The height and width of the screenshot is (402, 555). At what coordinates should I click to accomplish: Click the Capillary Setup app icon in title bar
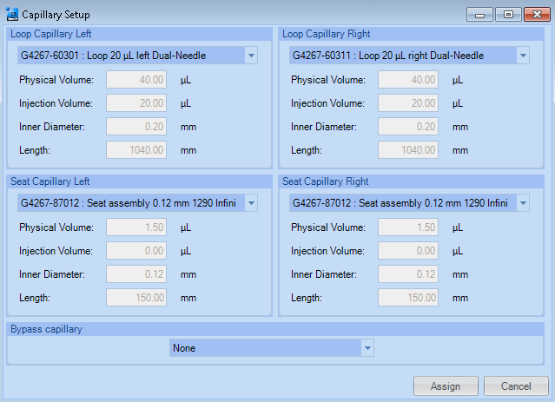(12, 14)
